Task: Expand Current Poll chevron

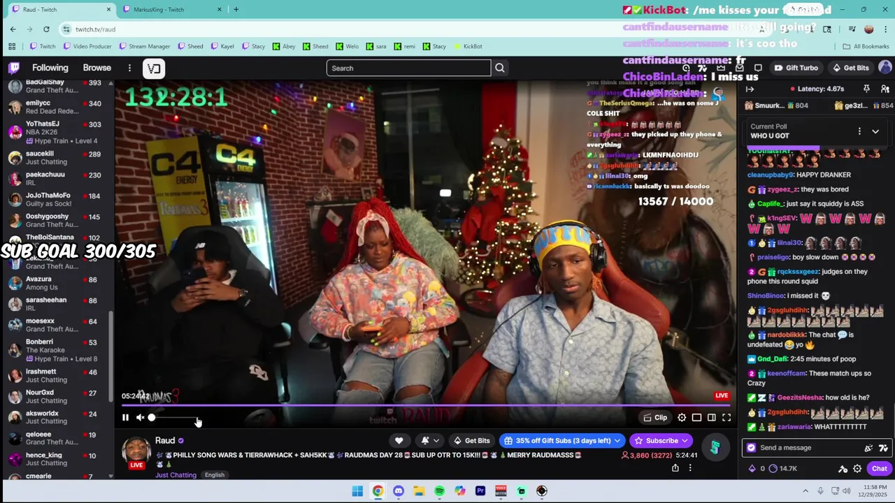Action: point(875,131)
